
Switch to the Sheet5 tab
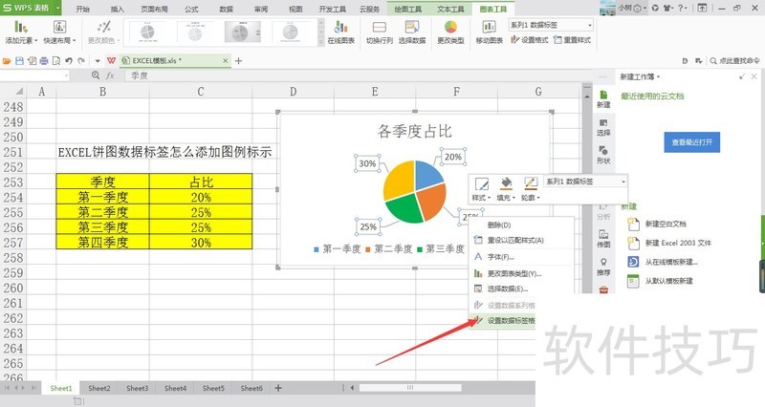click(213, 388)
